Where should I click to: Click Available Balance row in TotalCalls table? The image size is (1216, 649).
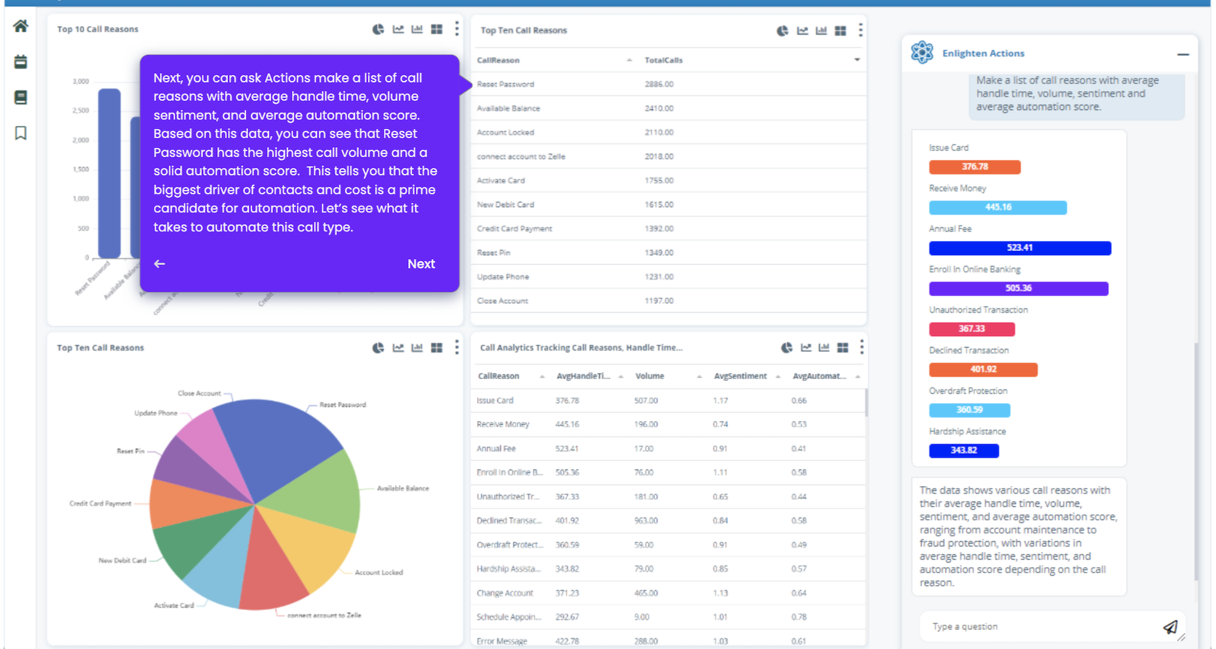[x=669, y=108]
